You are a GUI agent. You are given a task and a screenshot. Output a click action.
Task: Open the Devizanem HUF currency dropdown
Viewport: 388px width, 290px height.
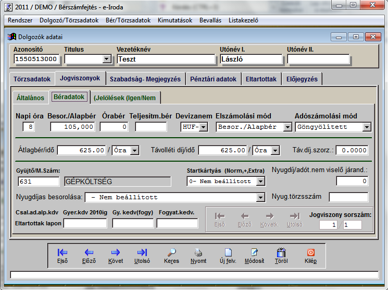[203, 127]
